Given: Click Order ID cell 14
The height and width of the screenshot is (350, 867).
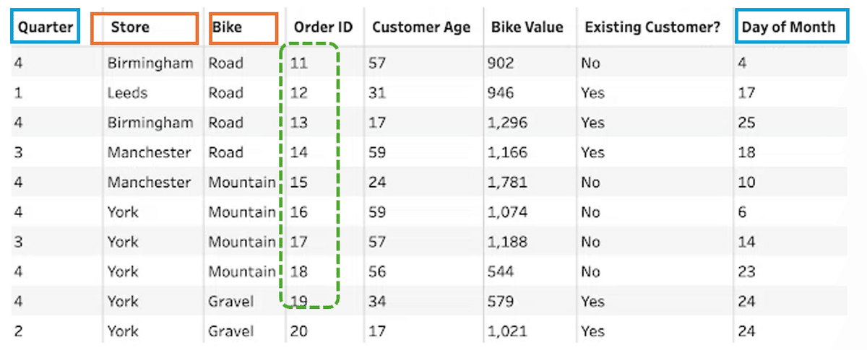Looking at the screenshot, I should point(298,152).
